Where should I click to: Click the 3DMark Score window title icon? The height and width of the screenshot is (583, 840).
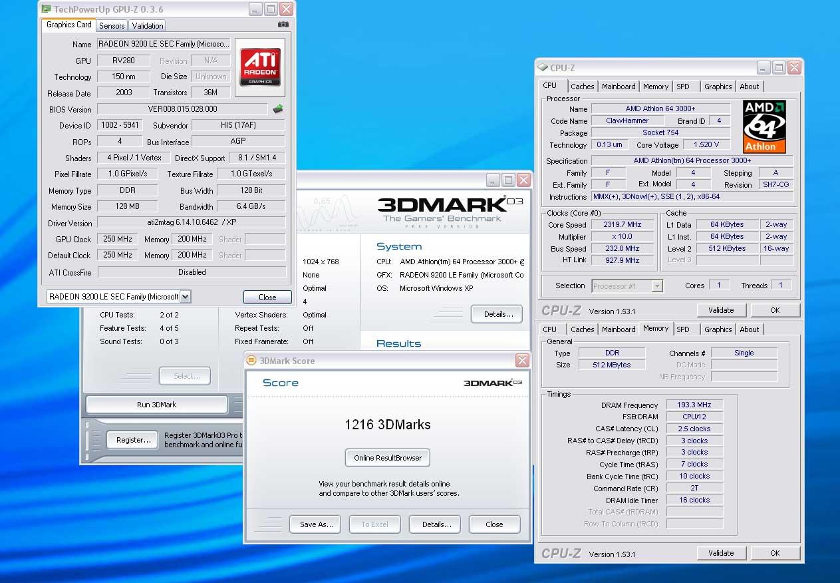(x=251, y=360)
